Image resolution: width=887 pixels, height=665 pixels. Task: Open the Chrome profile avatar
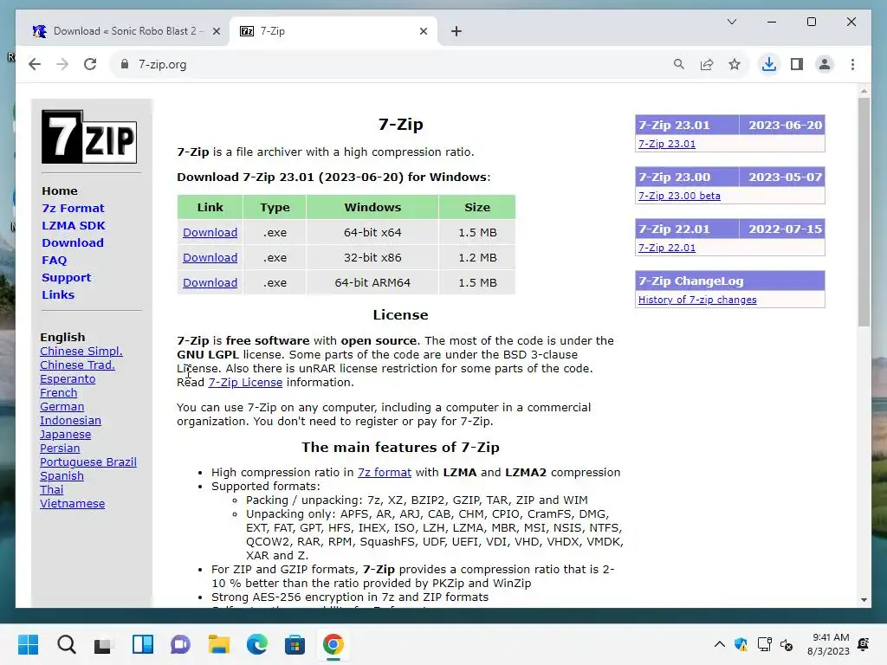[x=825, y=64]
